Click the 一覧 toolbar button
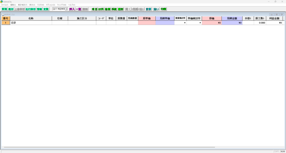Viewport: 286px width, 153px height. pos(78,9)
